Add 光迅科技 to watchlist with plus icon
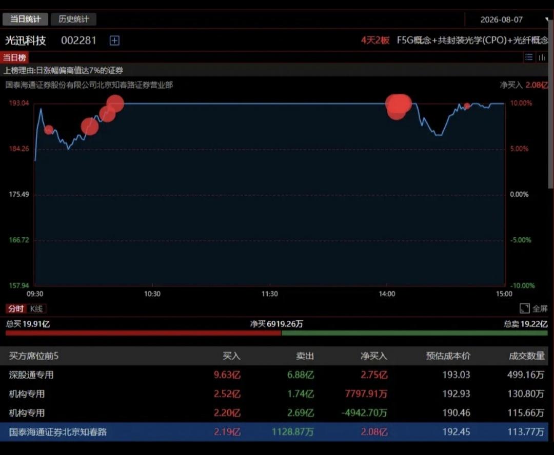Image resolution: width=554 pixels, height=455 pixels. pos(114,40)
